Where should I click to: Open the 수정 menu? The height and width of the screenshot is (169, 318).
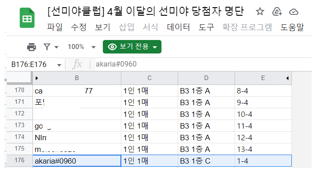(x=78, y=27)
